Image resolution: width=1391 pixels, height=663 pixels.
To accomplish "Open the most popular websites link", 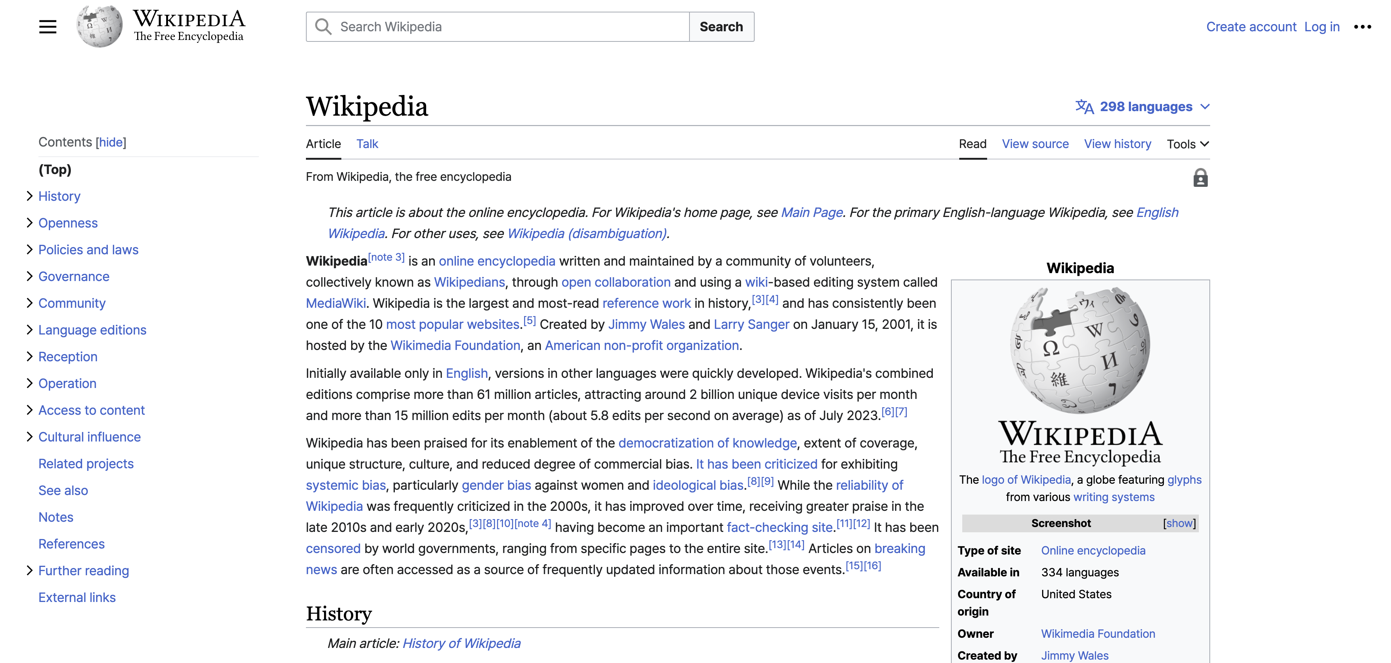I will 452,324.
